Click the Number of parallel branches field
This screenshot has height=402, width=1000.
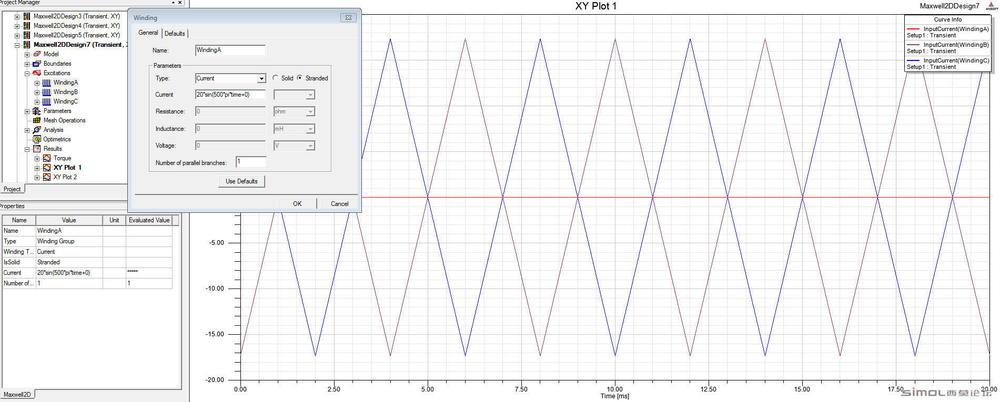pyautogui.click(x=251, y=162)
